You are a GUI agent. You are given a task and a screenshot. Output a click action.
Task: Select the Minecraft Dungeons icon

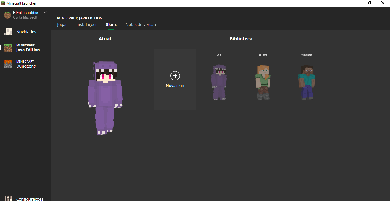[x=8, y=64]
